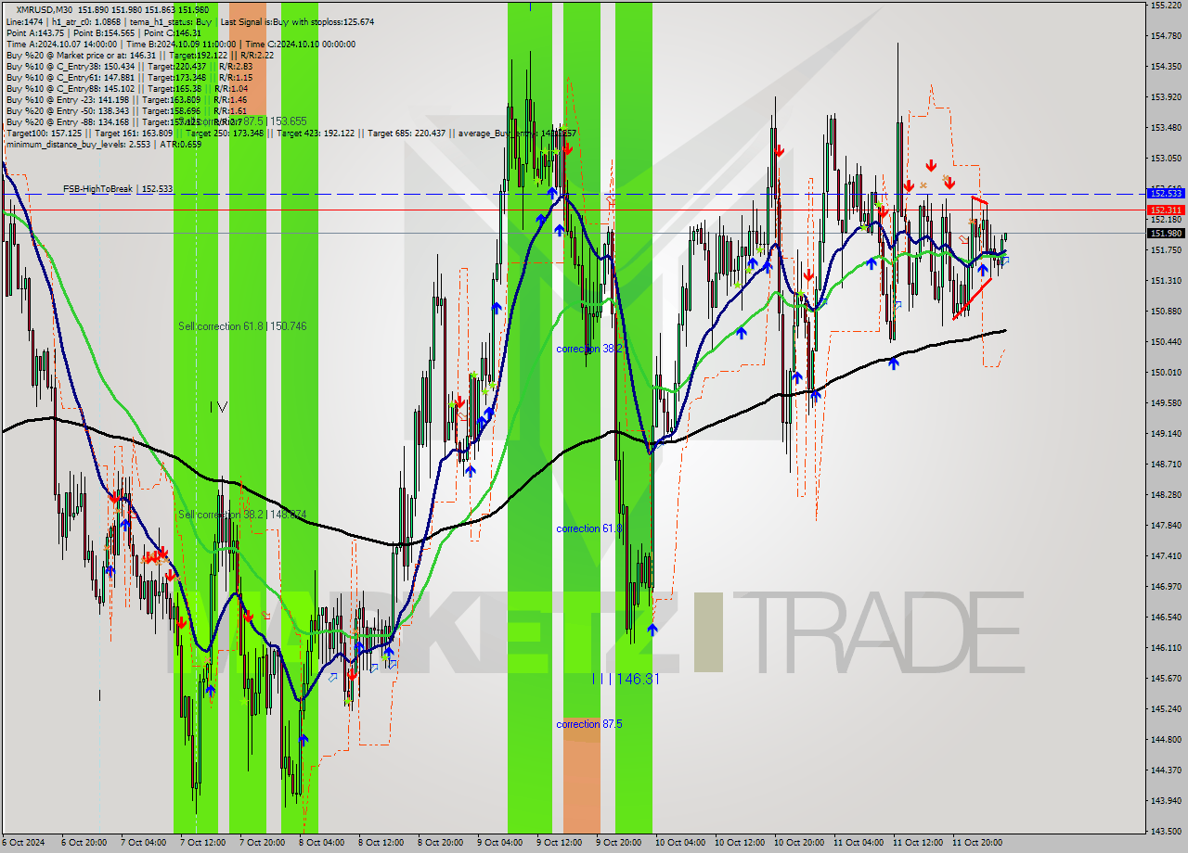The image size is (1188, 853).
Task: Click the 6 Oct 20:00 time label
Action: 83,843
